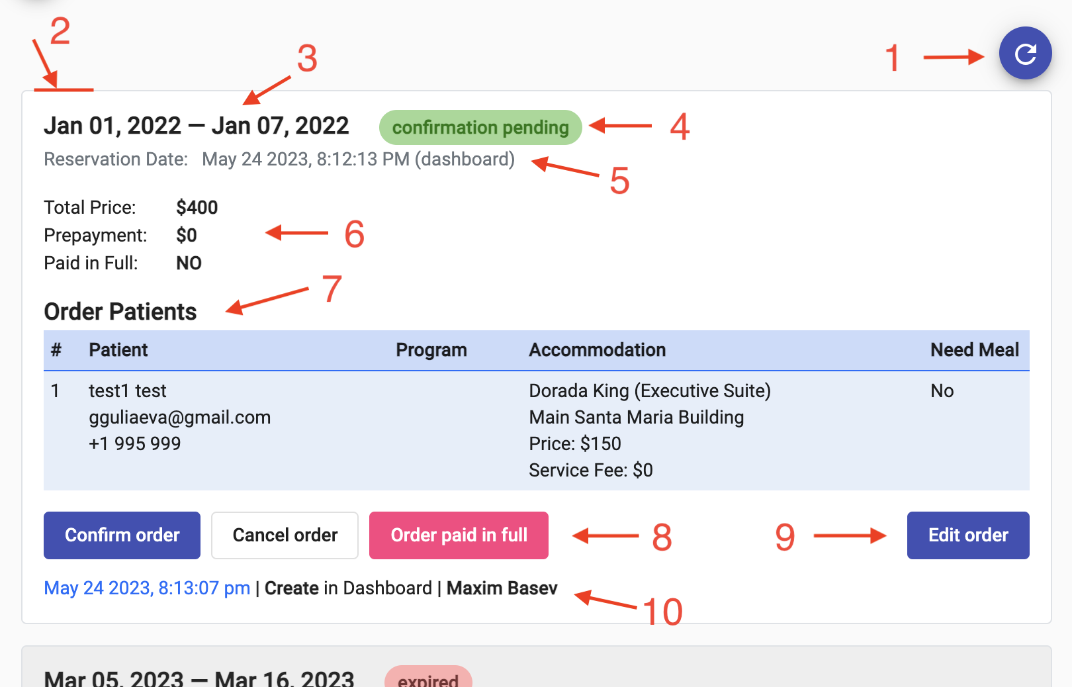Click the Accommodation column header
The width and height of the screenshot is (1072, 687).
pos(597,350)
